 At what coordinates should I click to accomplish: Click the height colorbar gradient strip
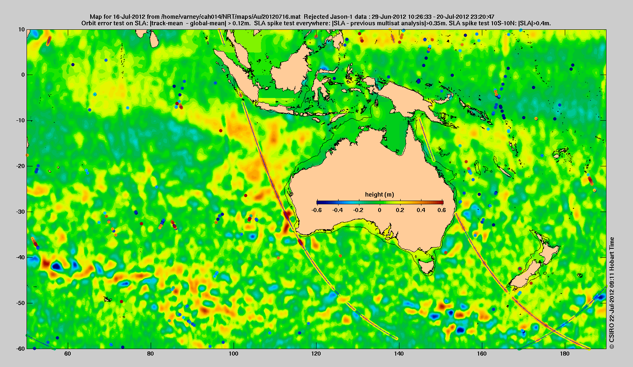(380, 202)
